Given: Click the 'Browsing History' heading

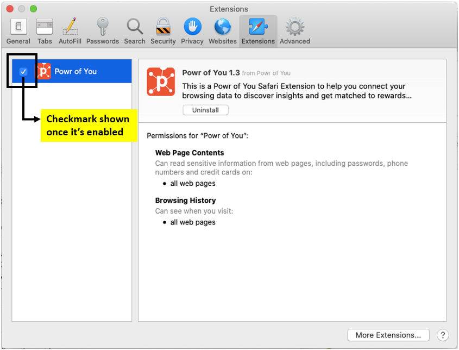Looking at the screenshot, I should [x=185, y=201].
